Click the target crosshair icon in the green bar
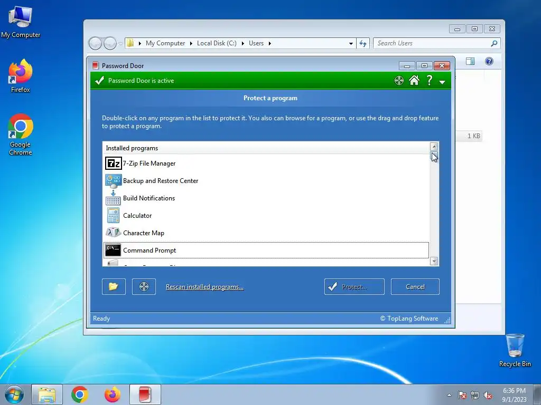Screen dimensions: 541x405 399,81
